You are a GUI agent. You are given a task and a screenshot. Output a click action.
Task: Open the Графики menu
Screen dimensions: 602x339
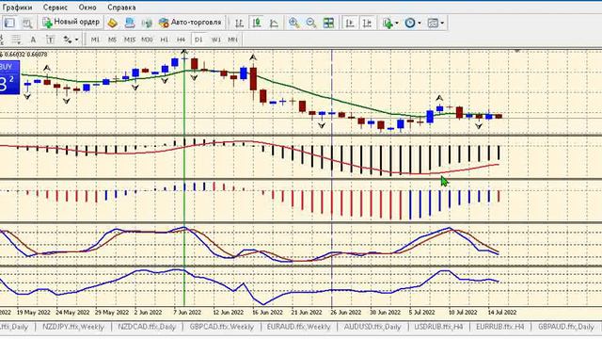[x=17, y=8]
